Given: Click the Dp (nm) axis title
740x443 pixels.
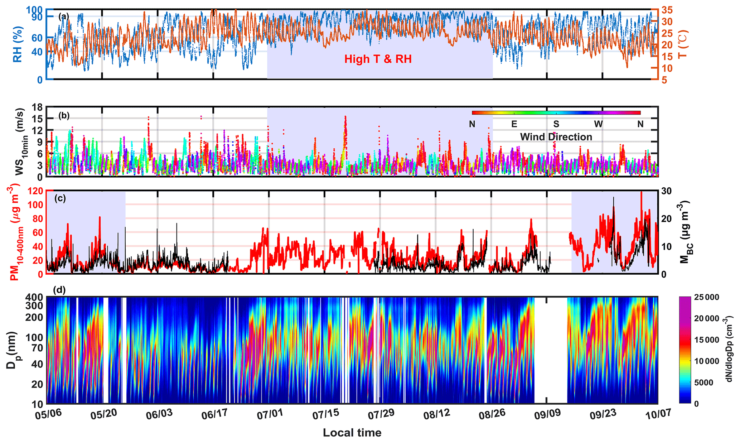Looking at the screenshot, I should coord(13,350).
